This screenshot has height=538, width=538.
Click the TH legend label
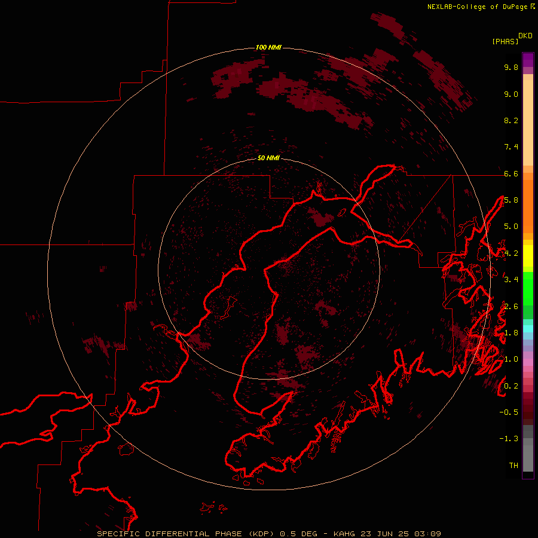pos(513,465)
